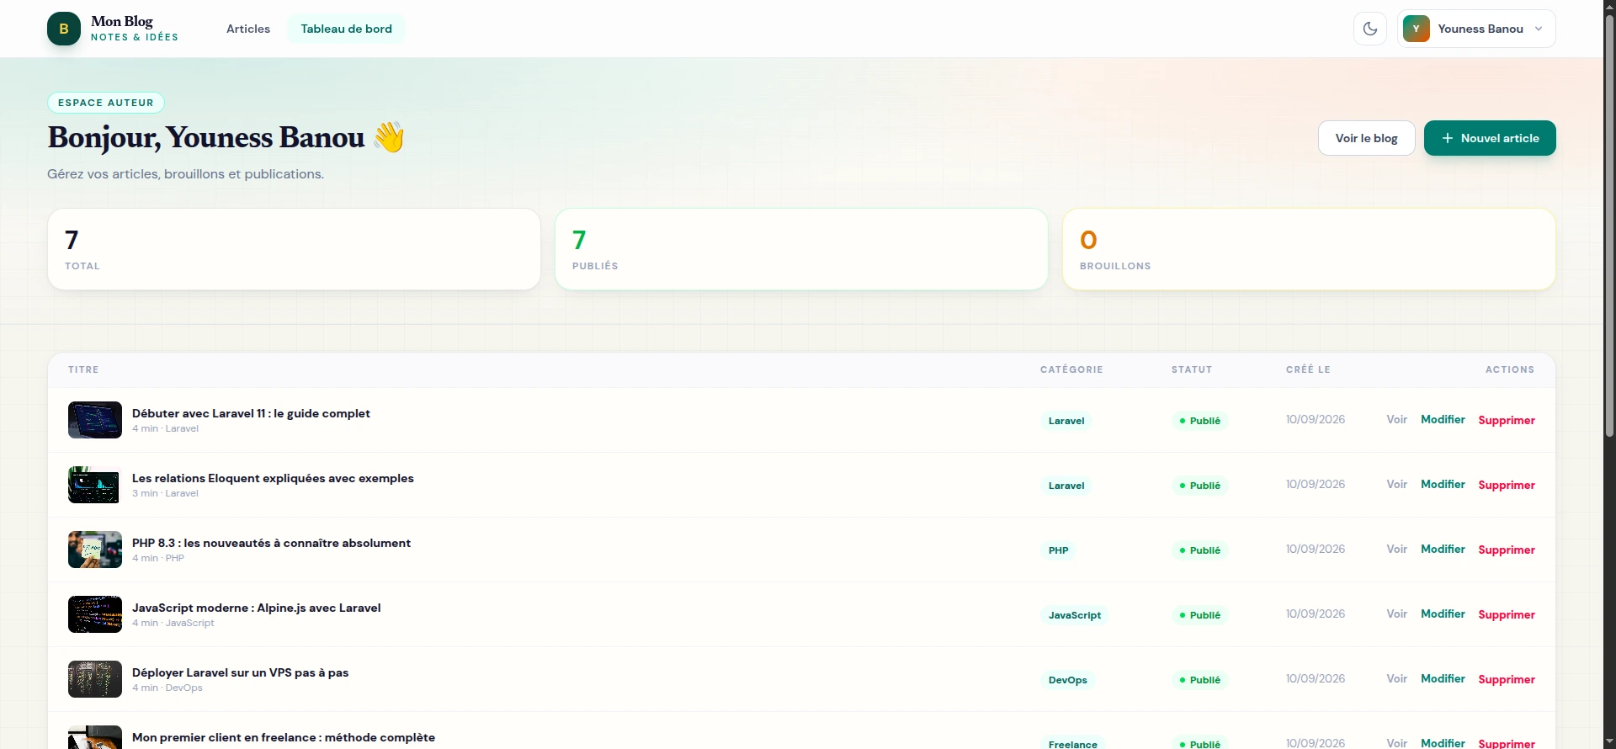Click Modifier for the PHP 8.3 article
The height and width of the screenshot is (749, 1616).
coord(1443,549)
